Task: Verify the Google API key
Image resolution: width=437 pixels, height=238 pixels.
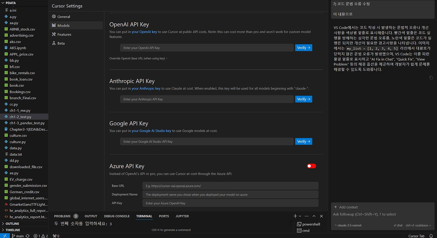Action: [304, 141]
